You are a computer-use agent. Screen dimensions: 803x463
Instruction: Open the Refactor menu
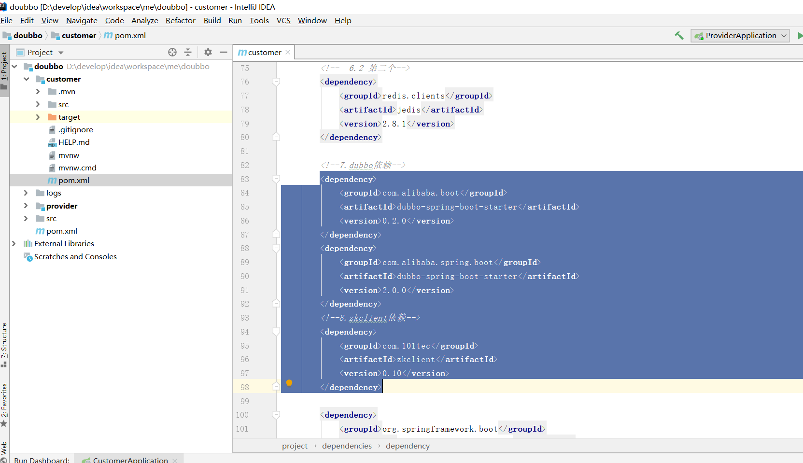click(181, 21)
